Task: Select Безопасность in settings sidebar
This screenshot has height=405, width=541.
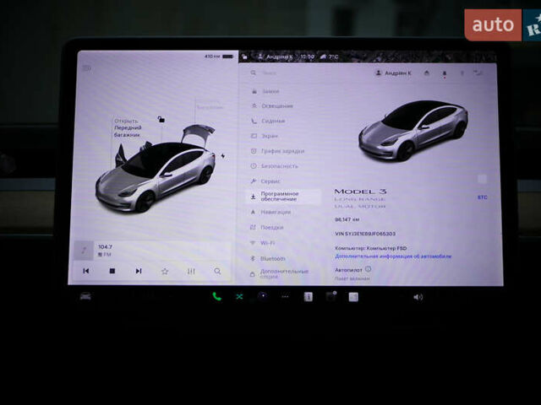Action: (x=279, y=166)
